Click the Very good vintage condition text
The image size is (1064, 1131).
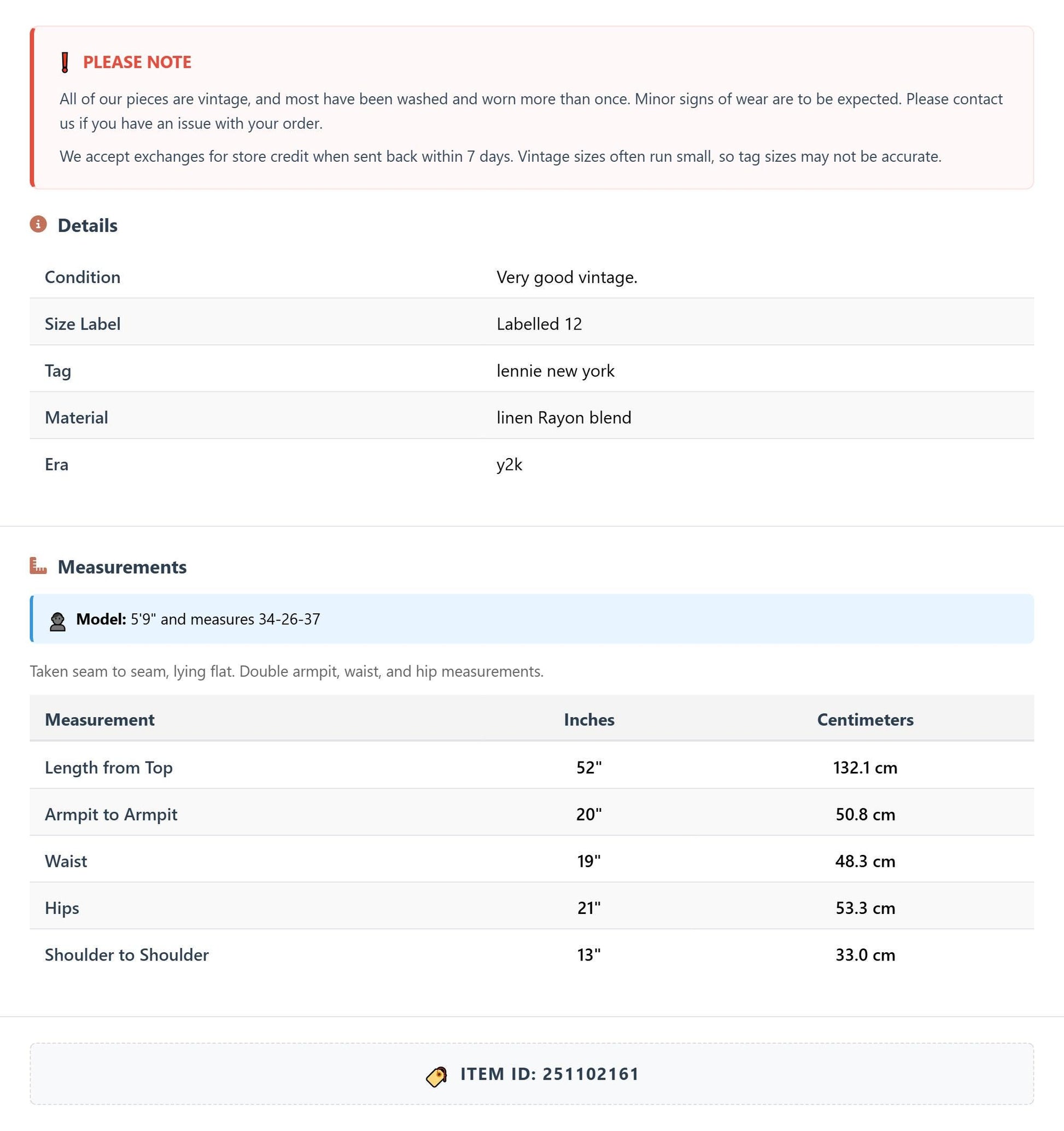tap(566, 277)
